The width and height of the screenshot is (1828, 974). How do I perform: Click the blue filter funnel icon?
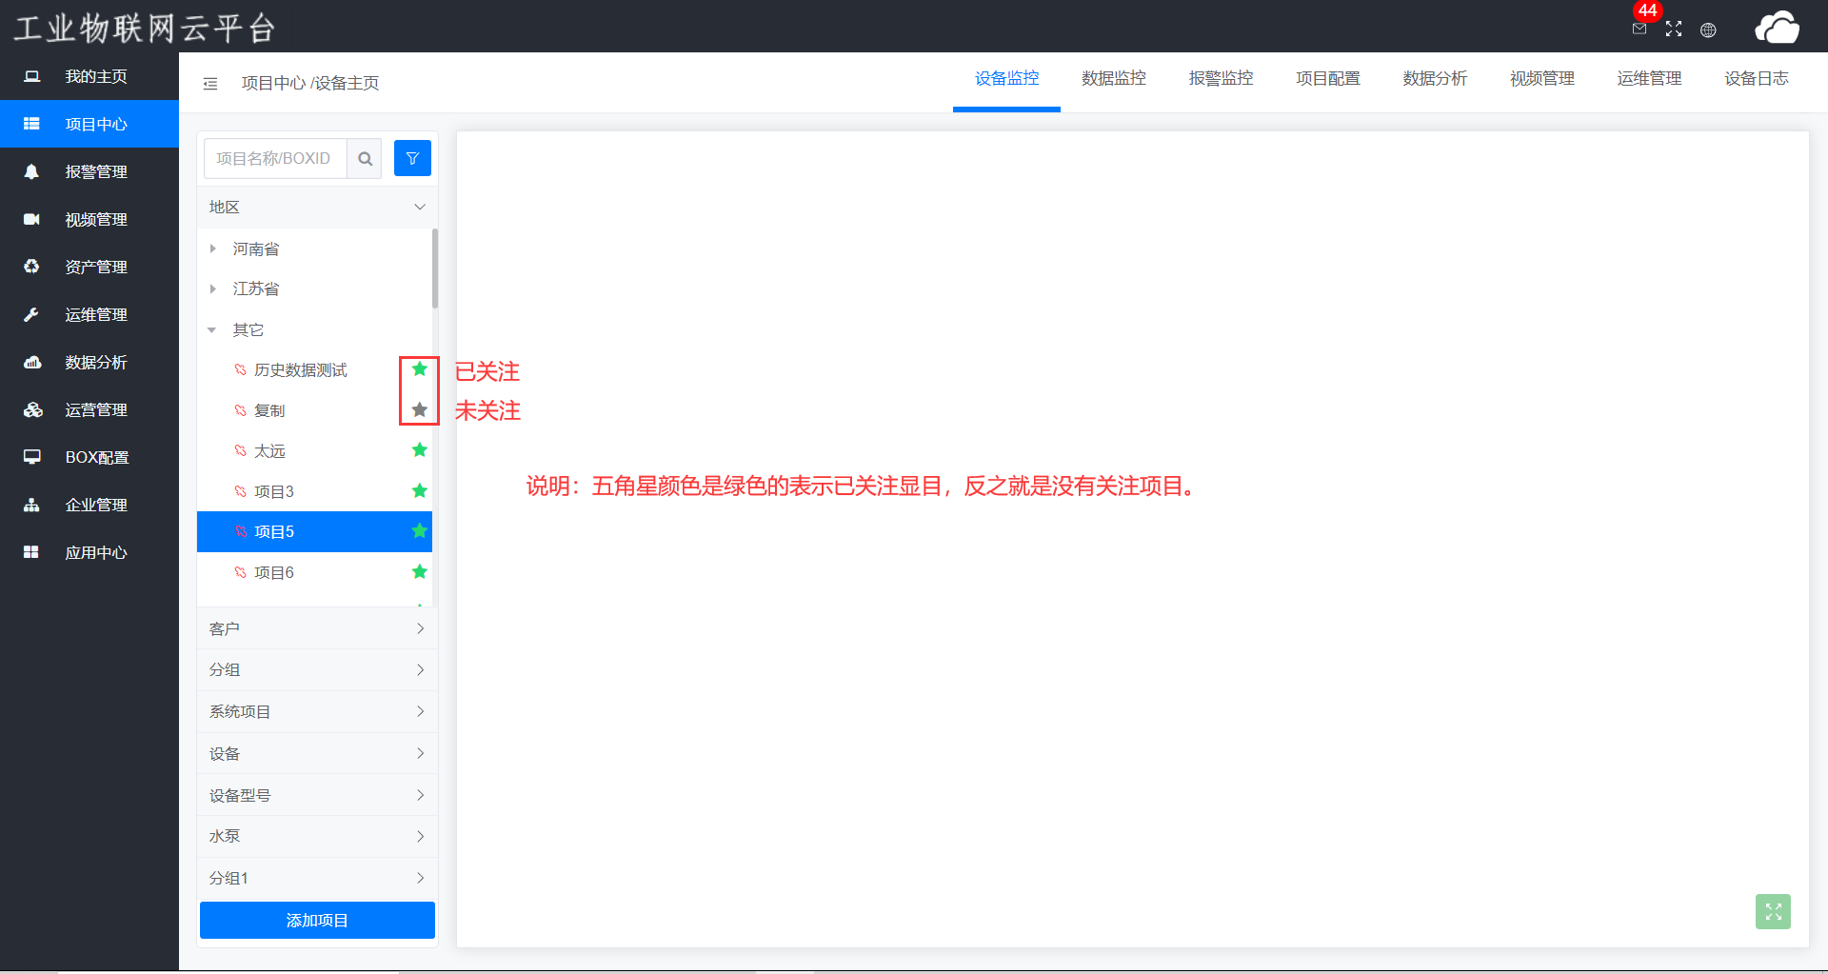pos(412,158)
